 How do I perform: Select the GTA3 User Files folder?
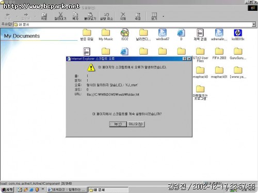[x=200, y=55]
